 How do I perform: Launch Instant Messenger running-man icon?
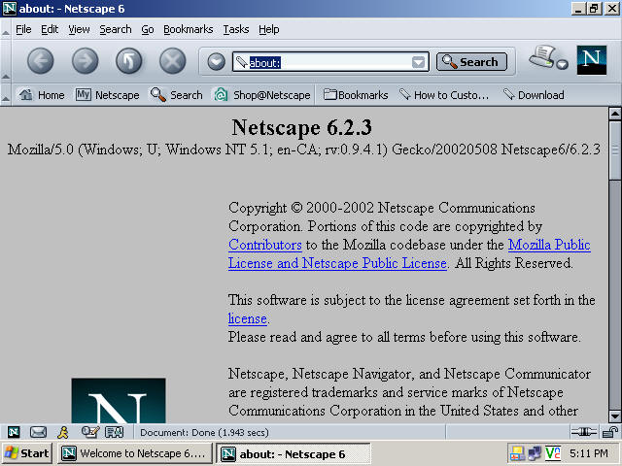point(63,432)
